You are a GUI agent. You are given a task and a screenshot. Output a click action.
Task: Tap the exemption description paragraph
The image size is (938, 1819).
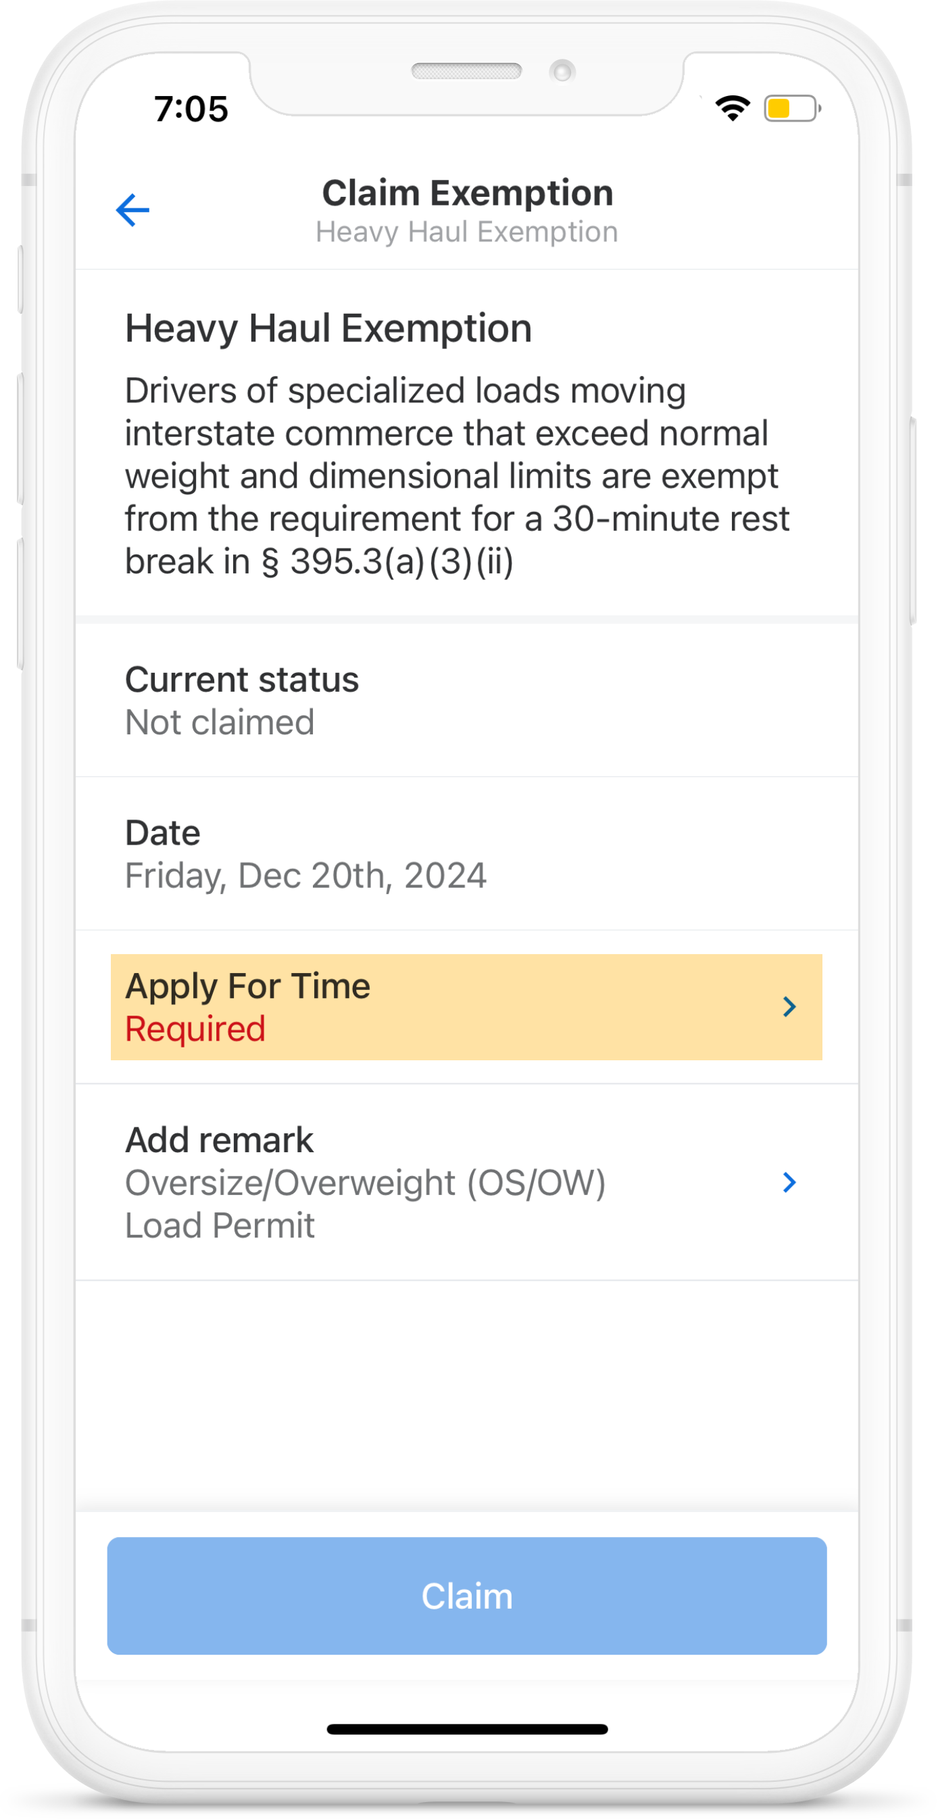click(x=457, y=476)
